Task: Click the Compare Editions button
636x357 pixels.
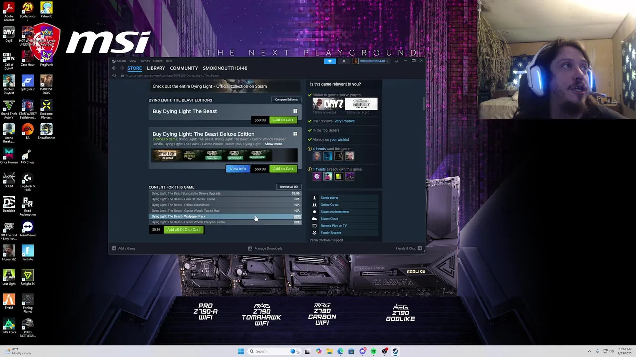Action: click(286, 100)
